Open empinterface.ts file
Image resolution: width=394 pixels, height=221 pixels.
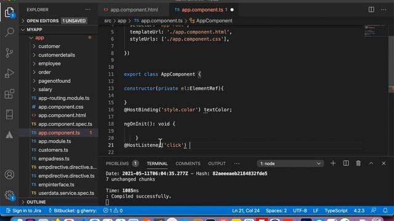59,184
